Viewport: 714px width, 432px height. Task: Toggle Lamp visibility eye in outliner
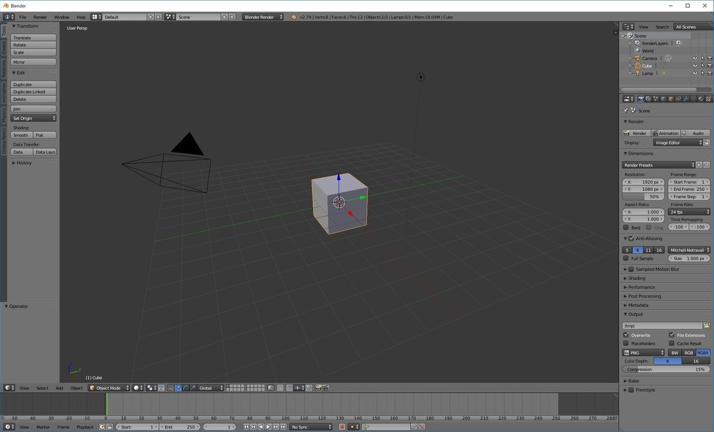[x=695, y=73]
